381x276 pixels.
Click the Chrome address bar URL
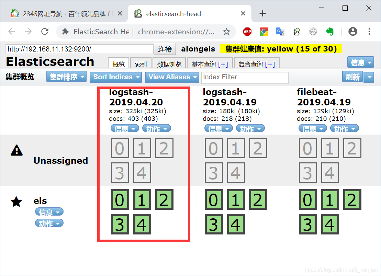[x=176, y=32]
